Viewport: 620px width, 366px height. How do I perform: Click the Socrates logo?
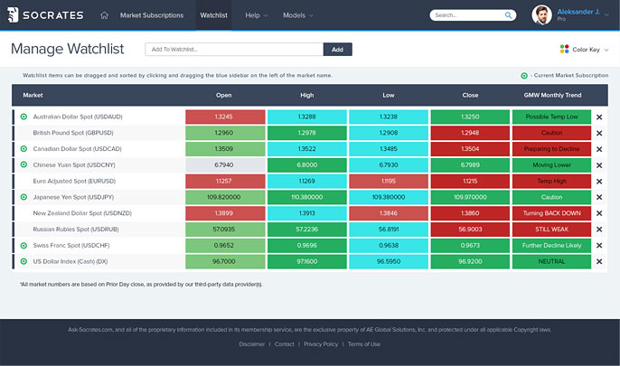pos(45,15)
